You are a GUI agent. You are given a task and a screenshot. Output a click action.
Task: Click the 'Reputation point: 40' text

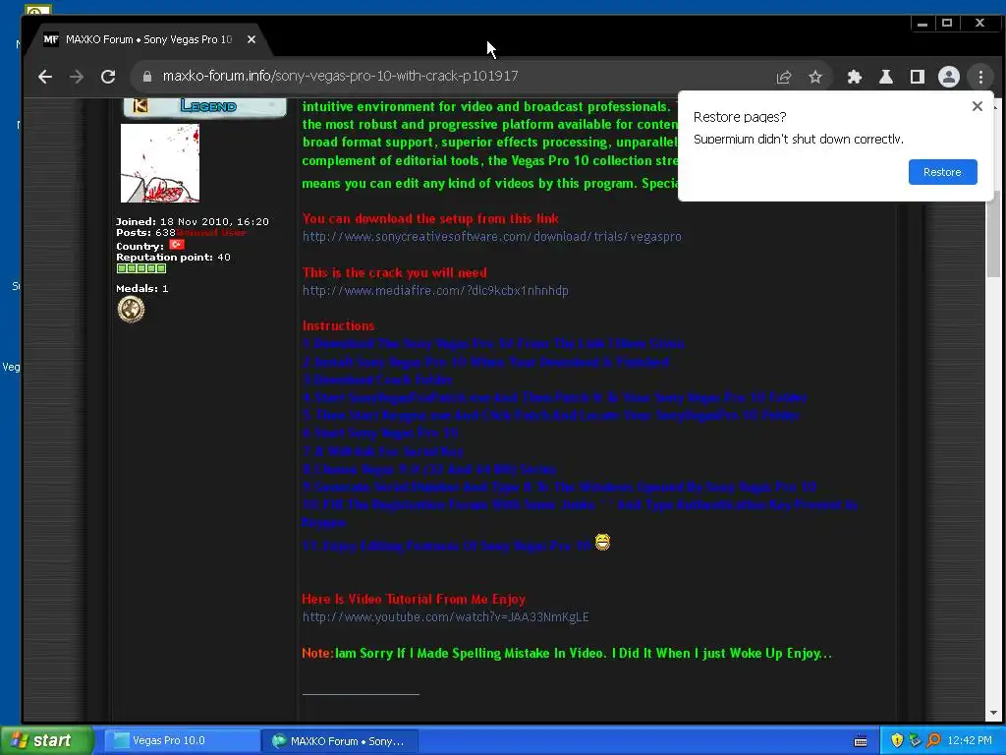[x=173, y=257]
